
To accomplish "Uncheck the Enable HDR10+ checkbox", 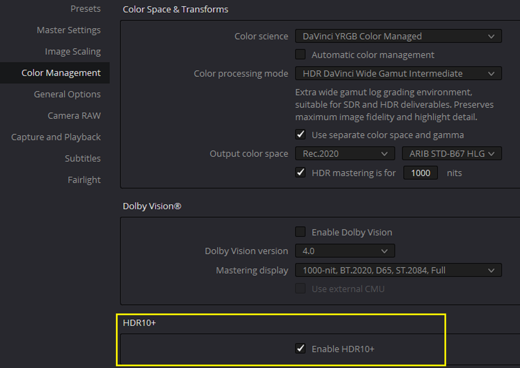I will (300, 348).
